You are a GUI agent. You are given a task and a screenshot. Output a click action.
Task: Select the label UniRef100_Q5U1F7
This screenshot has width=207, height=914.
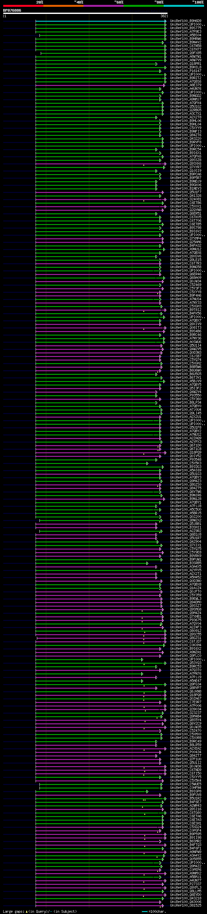tap(186, 192)
